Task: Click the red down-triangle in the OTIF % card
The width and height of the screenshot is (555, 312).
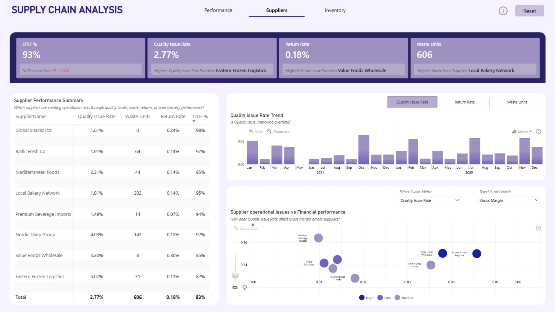Action: click(x=55, y=70)
